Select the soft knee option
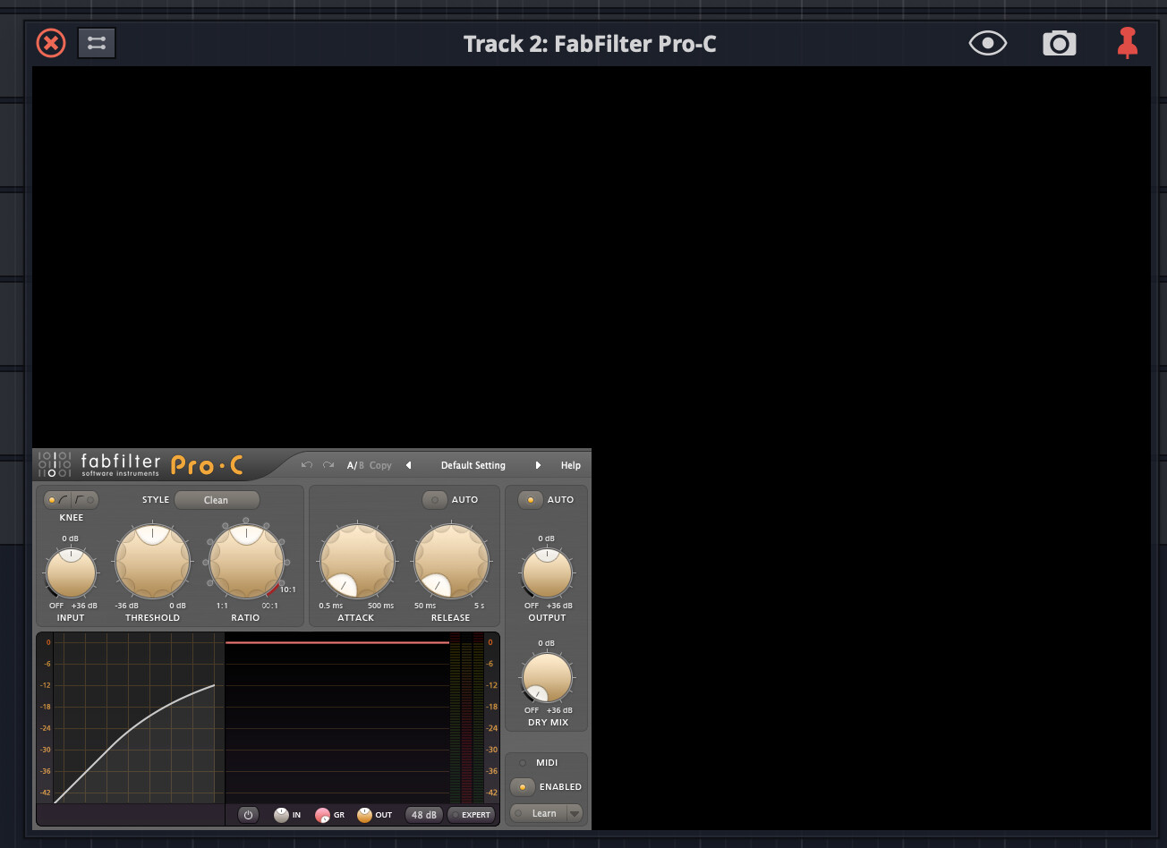Screen dimensions: 1167x848 (58, 500)
